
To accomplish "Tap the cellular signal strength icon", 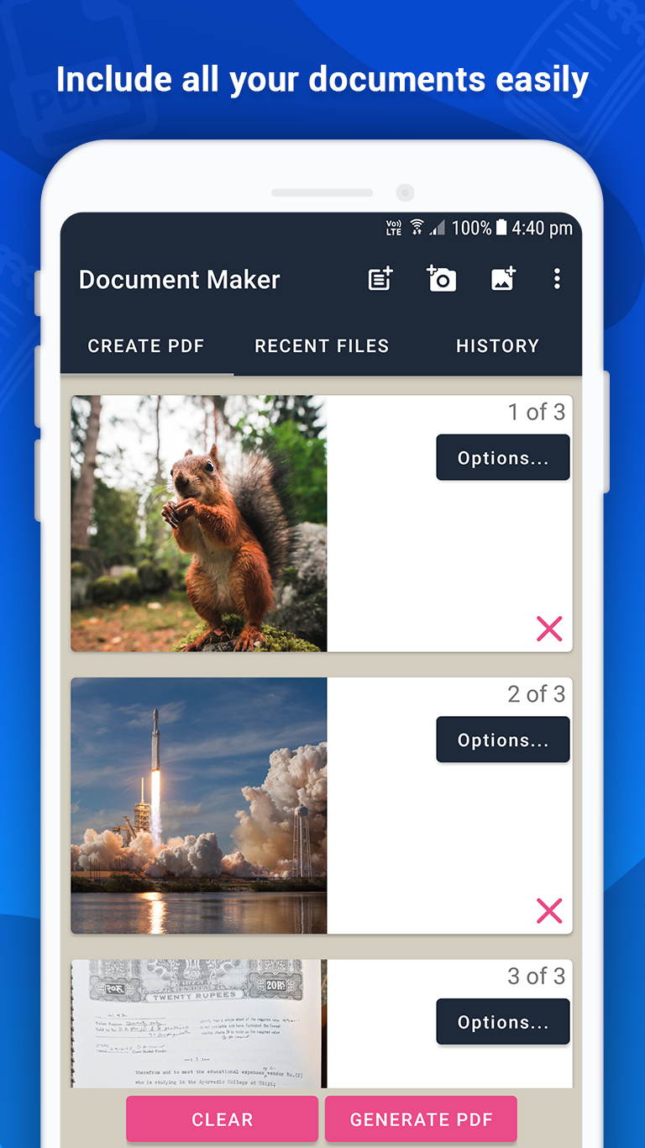I will (x=438, y=228).
